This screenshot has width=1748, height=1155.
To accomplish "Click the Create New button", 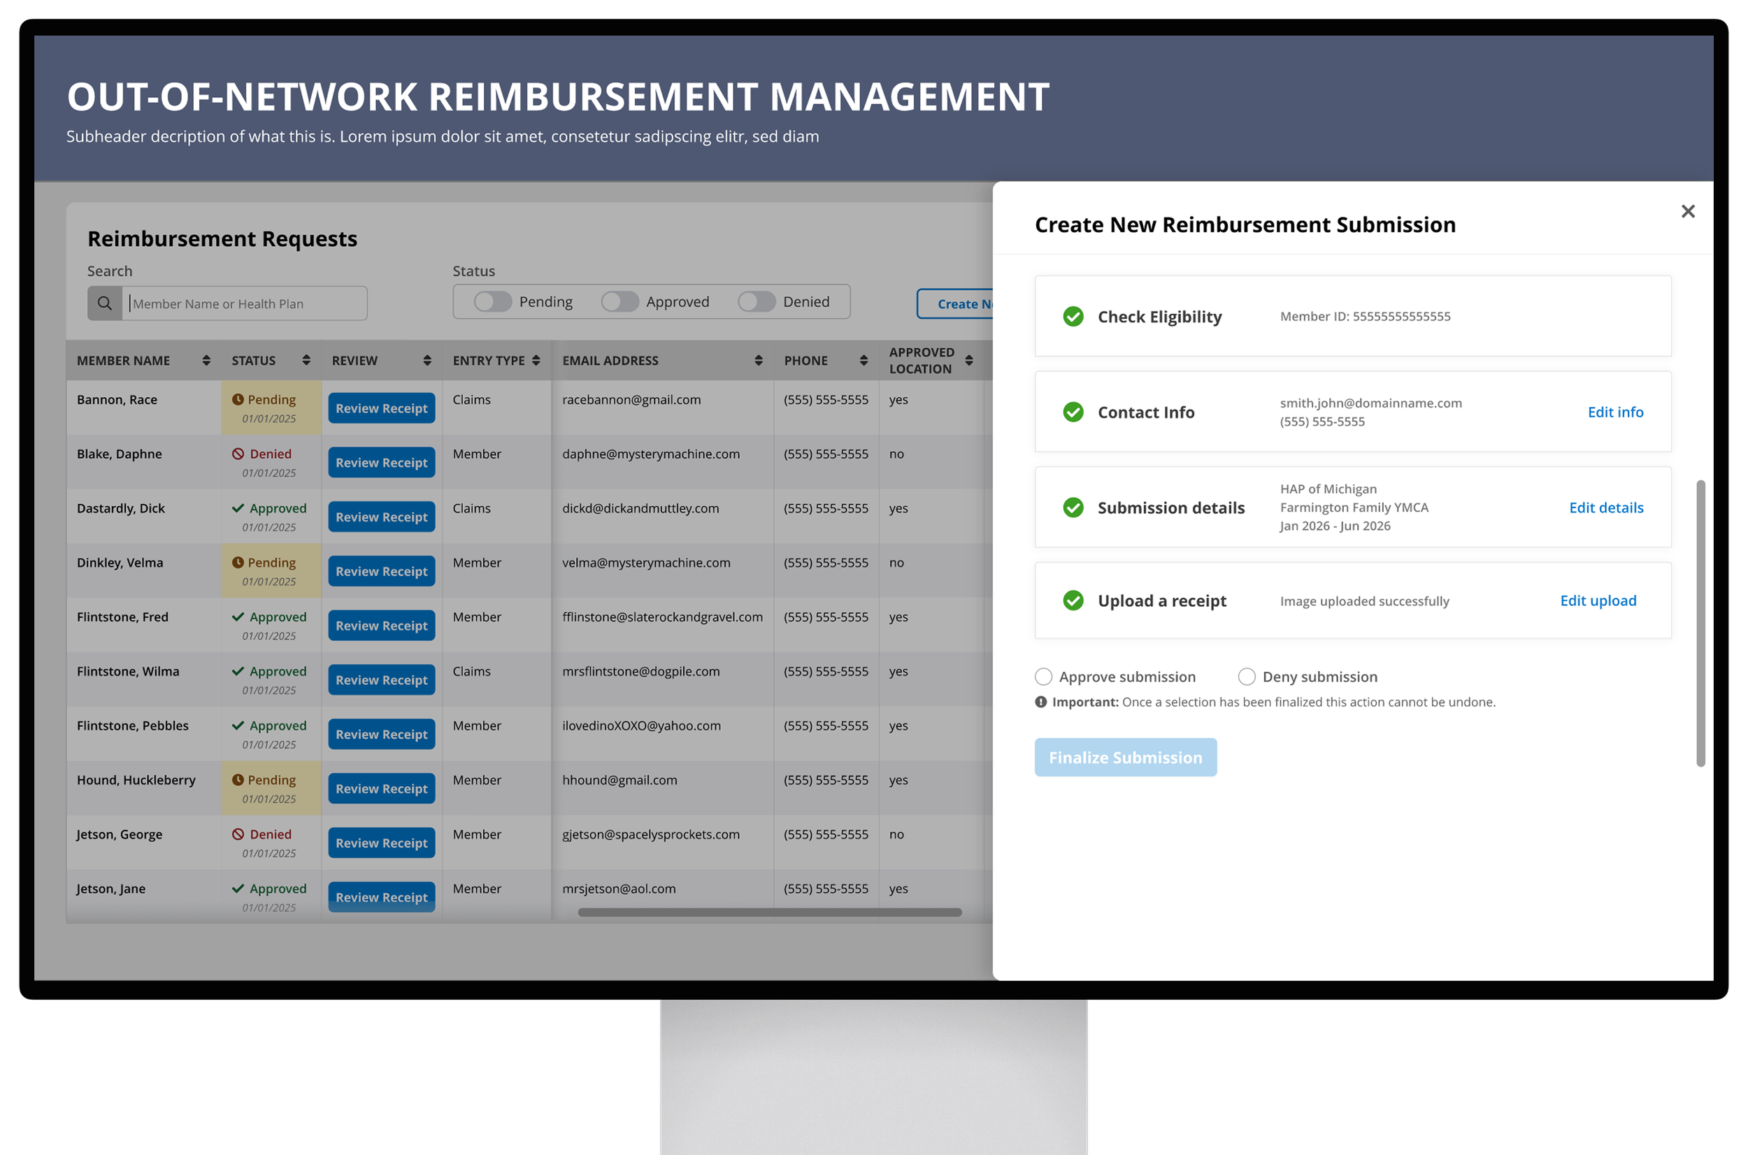I will coord(955,303).
